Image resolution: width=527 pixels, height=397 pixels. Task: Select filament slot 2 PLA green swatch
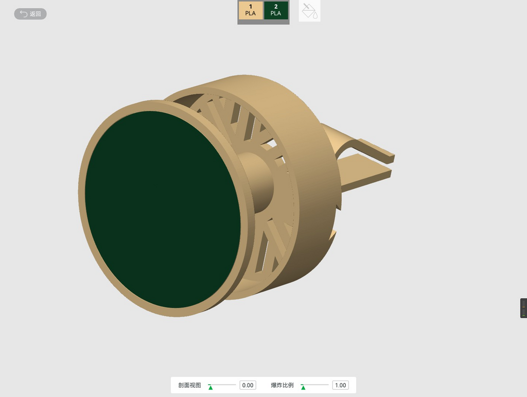(x=276, y=10)
